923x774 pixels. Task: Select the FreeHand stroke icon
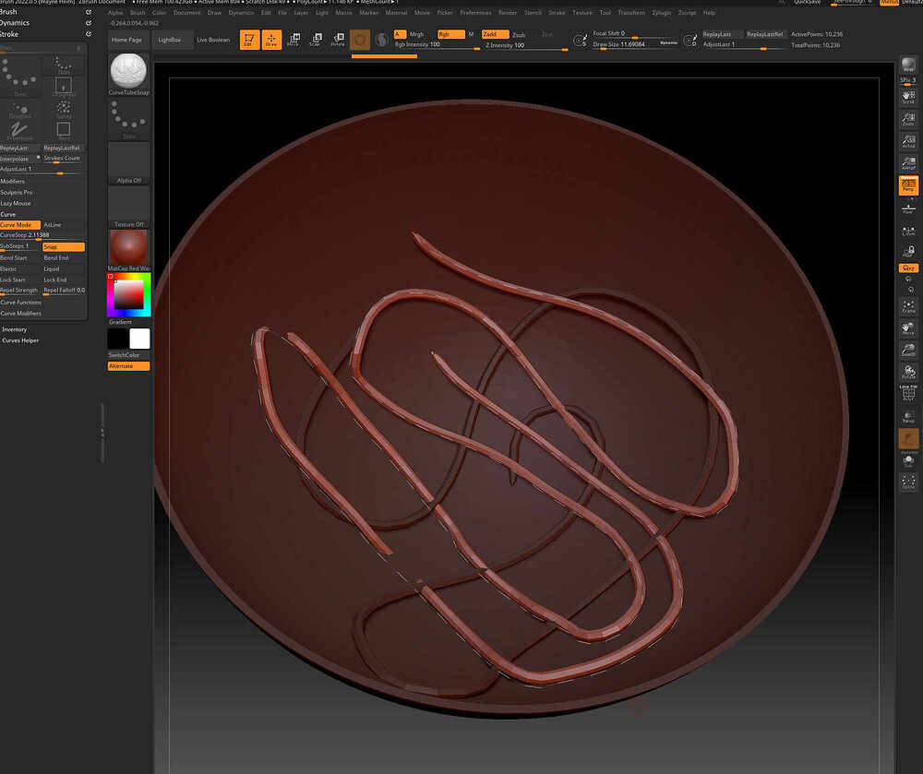pos(19,131)
